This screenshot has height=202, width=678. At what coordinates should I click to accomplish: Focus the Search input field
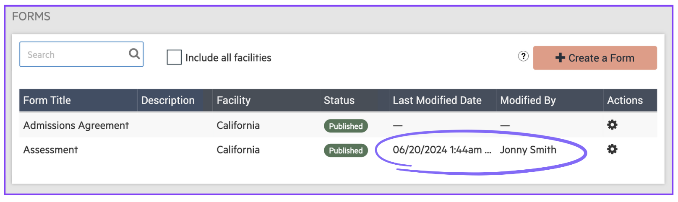[73, 54]
